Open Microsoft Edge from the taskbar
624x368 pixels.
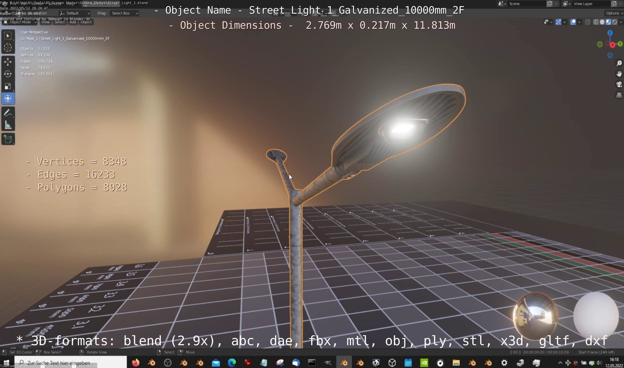(232, 363)
